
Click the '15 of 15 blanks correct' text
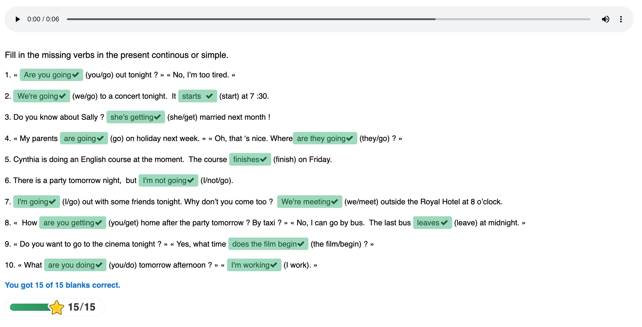click(x=62, y=285)
